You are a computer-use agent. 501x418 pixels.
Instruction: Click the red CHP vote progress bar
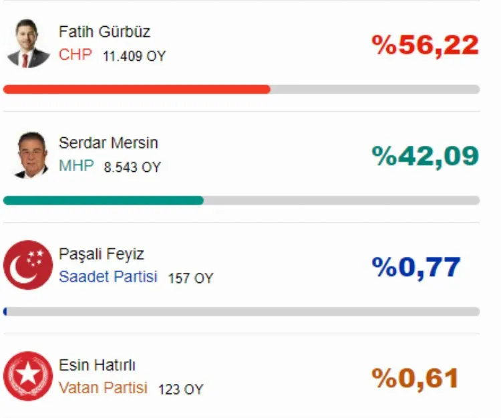coord(137,89)
